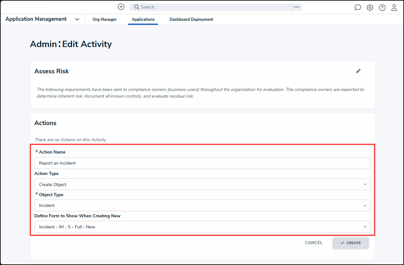Click the Admin: Edit Activity title
Image resolution: width=404 pixels, height=265 pixels.
(x=71, y=44)
